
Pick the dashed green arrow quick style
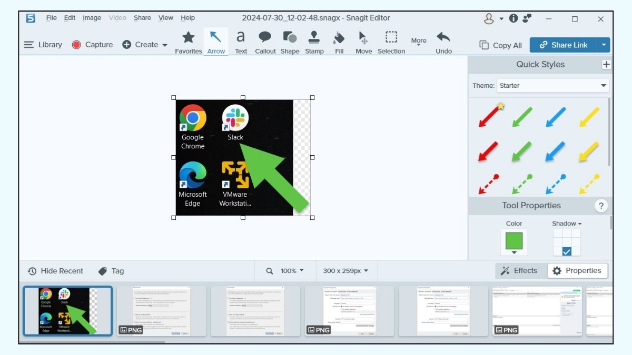click(522, 184)
